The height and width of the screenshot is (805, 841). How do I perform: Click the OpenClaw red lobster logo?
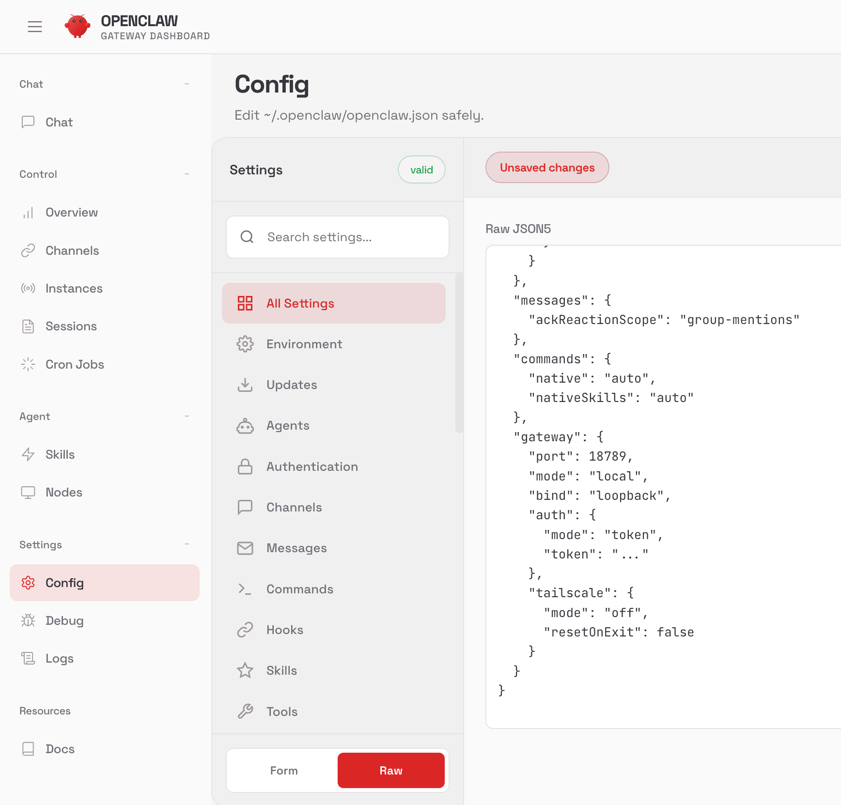78,26
